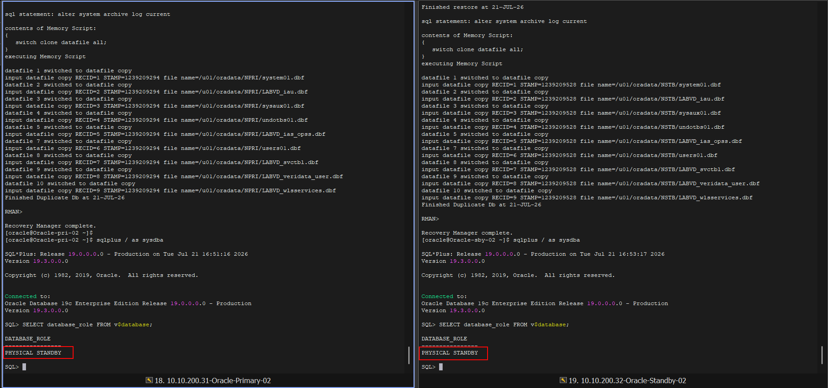
Task: Click 'Finished Duplicate Db' line in Primary-02 terminal
Action: click(x=65, y=198)
